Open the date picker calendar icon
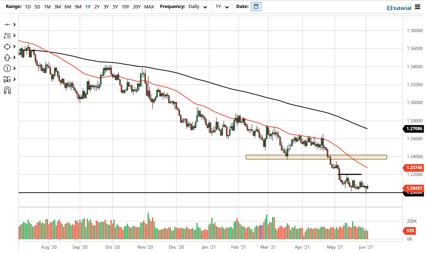 tap(256, 6)
